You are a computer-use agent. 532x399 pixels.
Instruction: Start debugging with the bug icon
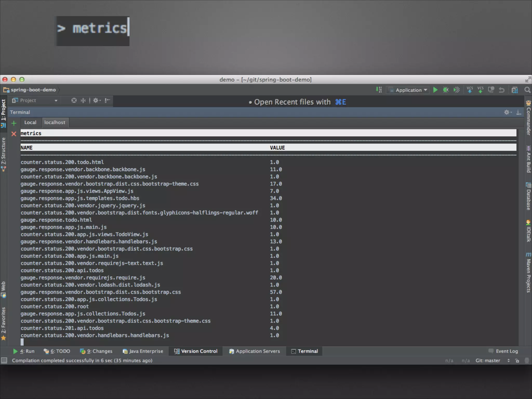click(446, 90)
